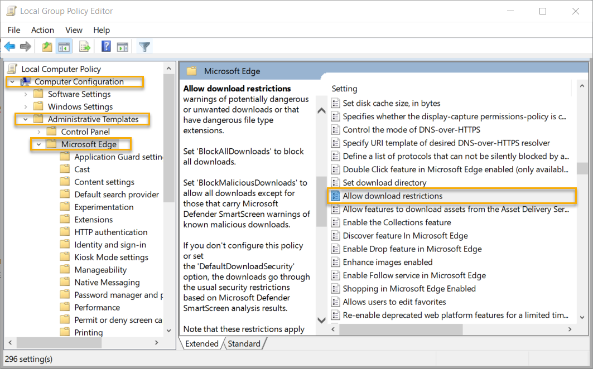
Task: Open the Filter settings toolbar icon
Action: [144, 46]
